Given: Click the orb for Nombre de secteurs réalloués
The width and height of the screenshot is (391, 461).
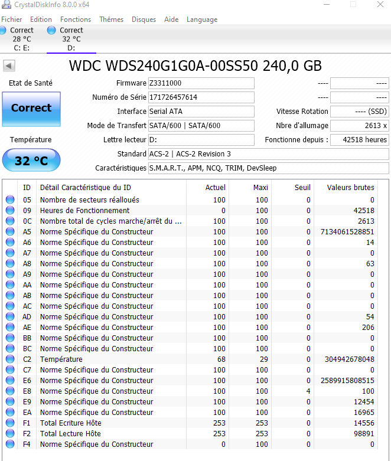Looking at the screenshot, I should [10, 200].
